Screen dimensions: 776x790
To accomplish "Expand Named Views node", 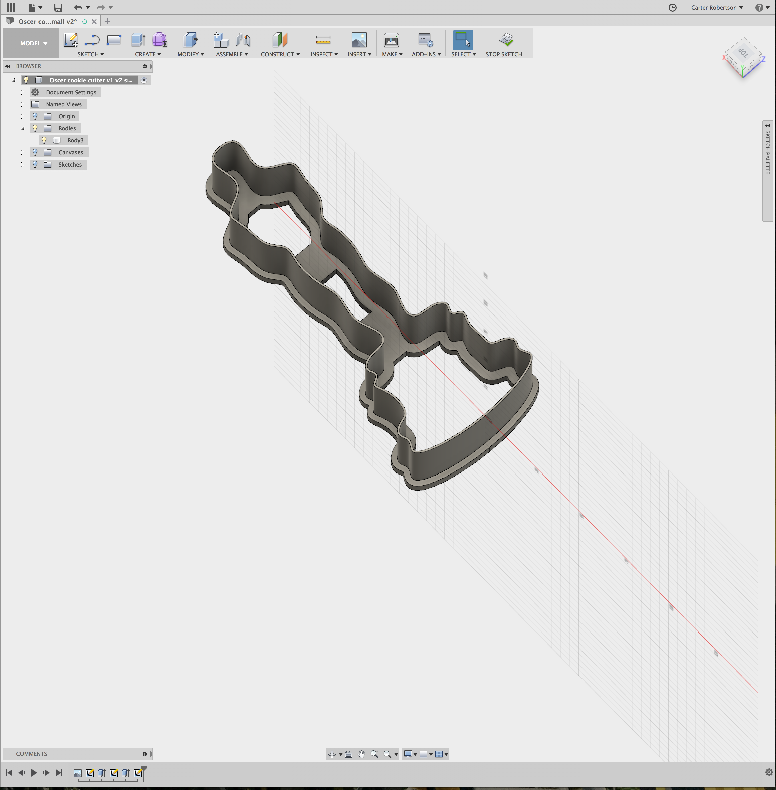I will pos(22,104).
